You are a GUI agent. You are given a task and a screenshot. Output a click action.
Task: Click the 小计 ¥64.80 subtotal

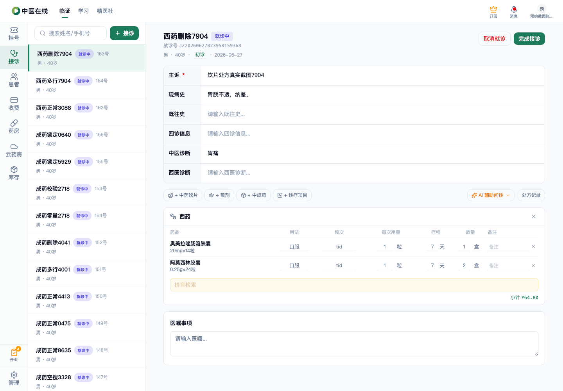click(524, 298)
